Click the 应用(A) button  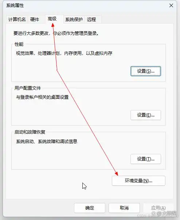pyautogui.click(x=158, y=208)
